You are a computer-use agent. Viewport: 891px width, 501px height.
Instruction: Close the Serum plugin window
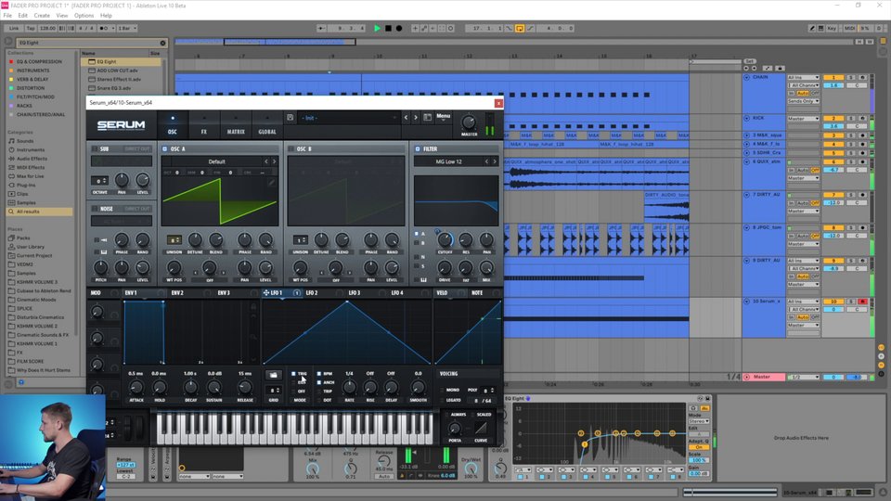[x=498, y=103]
